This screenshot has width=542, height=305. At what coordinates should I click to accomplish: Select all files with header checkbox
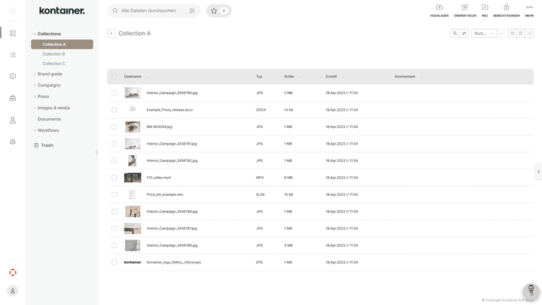pos(114,76)
